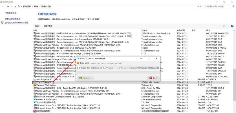Select the 向日葵远程控制 program icon
The height and width of the screenshot is (113, 236).
(x=35, y=111)
